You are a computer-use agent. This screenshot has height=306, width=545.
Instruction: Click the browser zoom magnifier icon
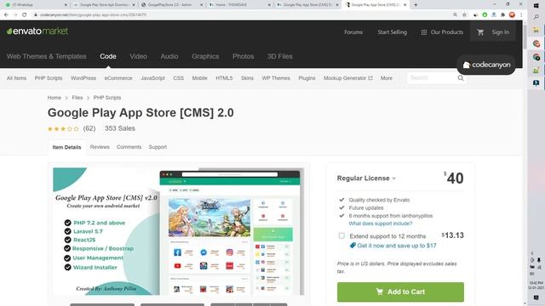pos(455,15)
